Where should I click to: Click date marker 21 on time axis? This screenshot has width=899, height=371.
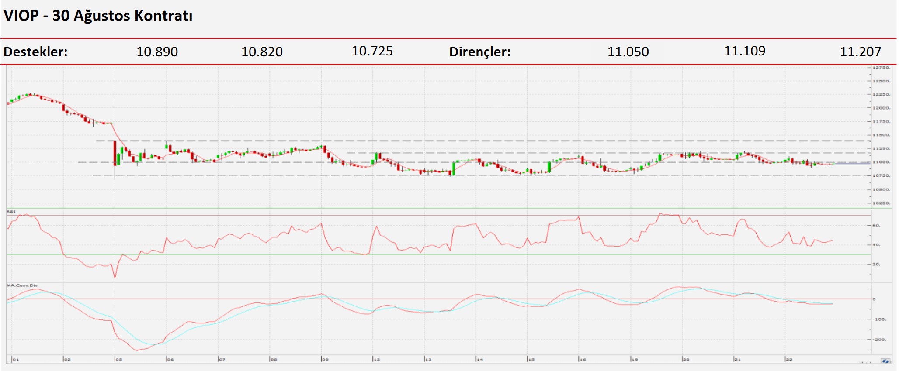click(738, 360)
